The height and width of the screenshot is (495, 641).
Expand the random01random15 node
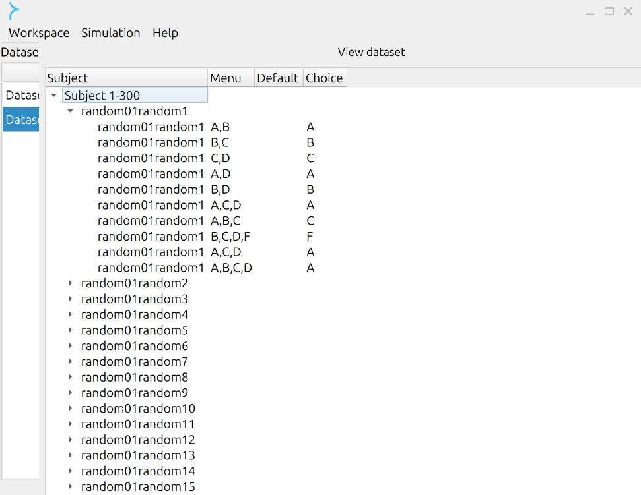(71, 486)
